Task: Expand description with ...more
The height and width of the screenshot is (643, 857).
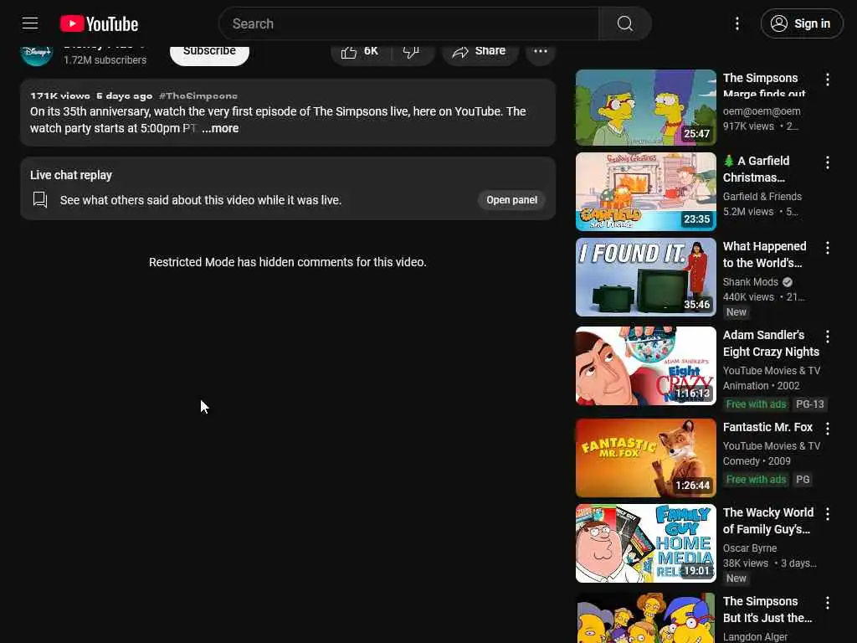Action: 220,128
